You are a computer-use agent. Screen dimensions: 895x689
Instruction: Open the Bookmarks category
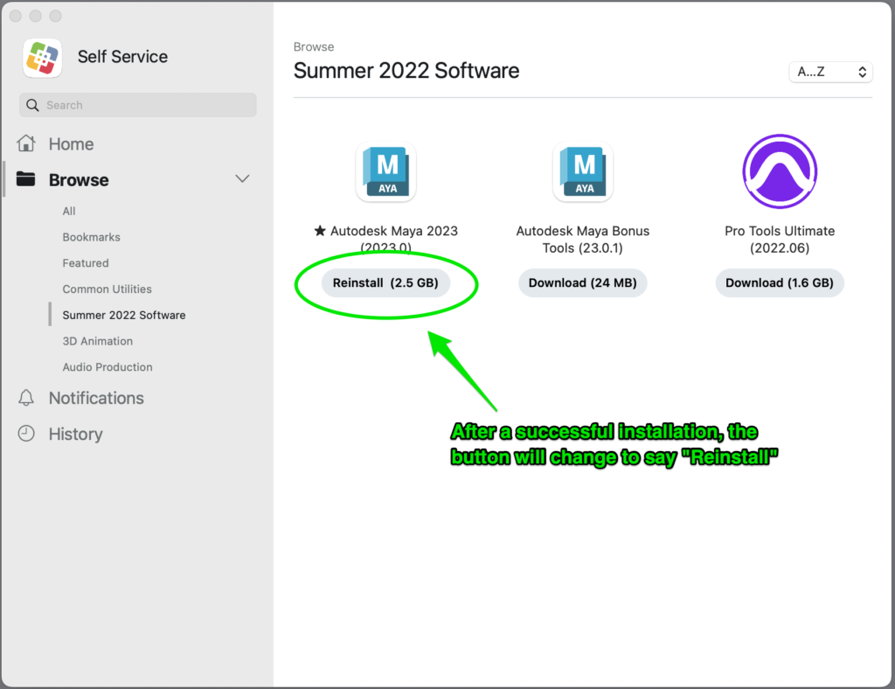click(x=91, y=237)
